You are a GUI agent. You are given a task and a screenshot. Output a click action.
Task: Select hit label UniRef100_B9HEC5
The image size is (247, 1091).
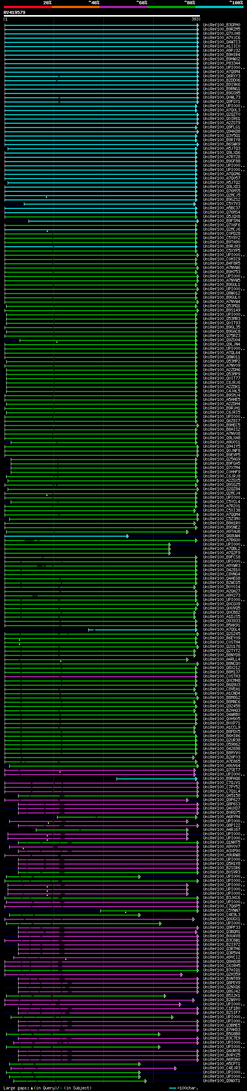(x=222, y=425)
